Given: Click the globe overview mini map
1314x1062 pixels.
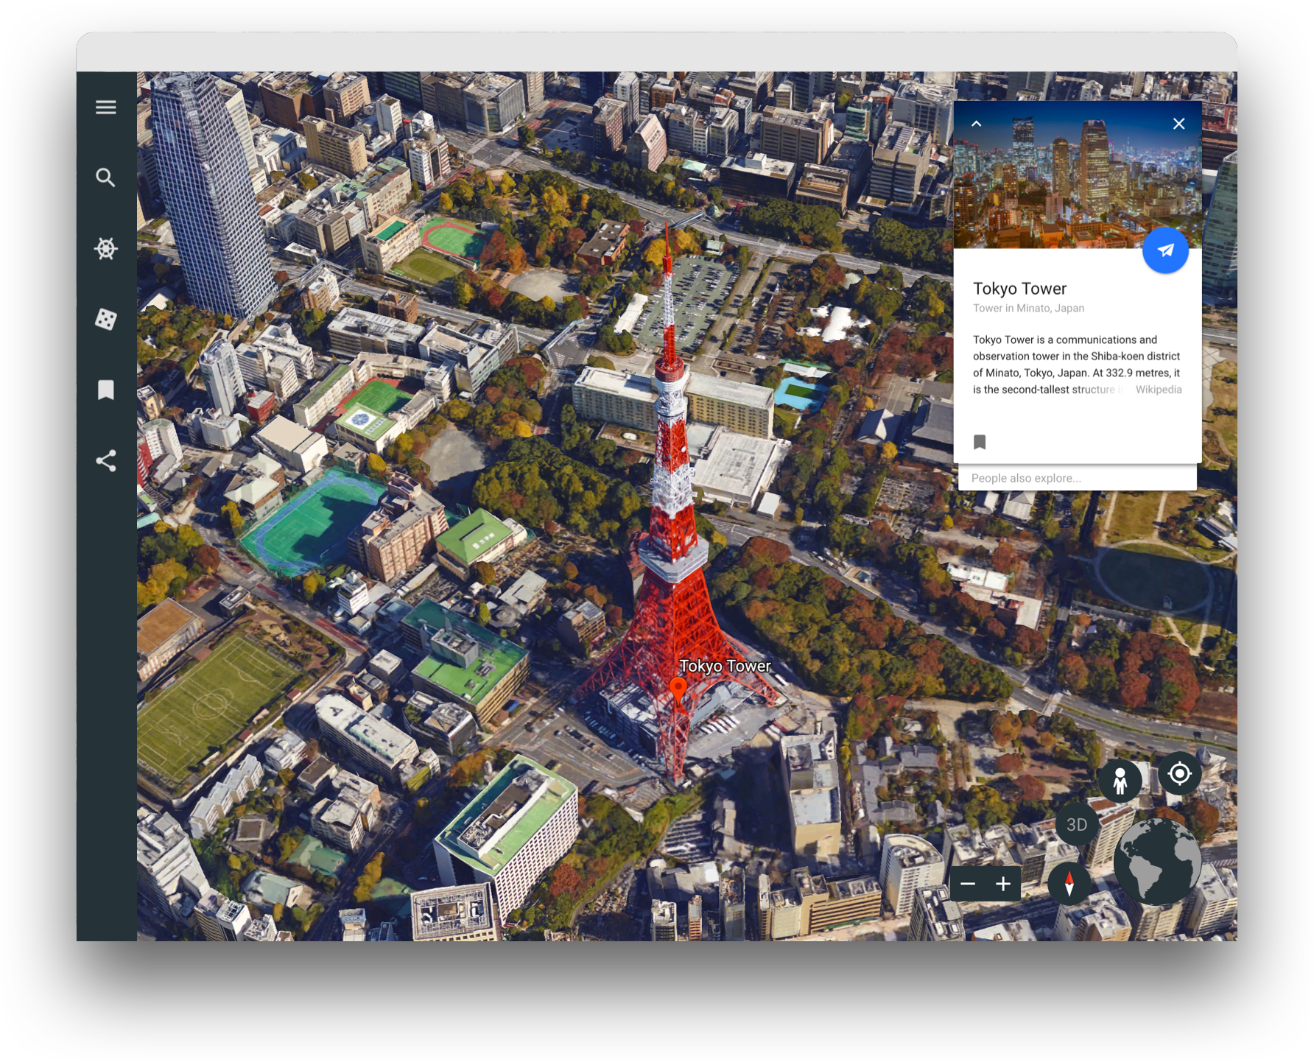Looking at the screenshot, I should [x=1157, y=862].
